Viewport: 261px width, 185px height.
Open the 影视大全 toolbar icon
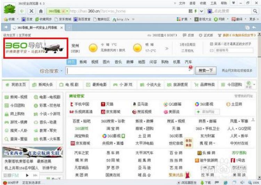click(203, 19)
